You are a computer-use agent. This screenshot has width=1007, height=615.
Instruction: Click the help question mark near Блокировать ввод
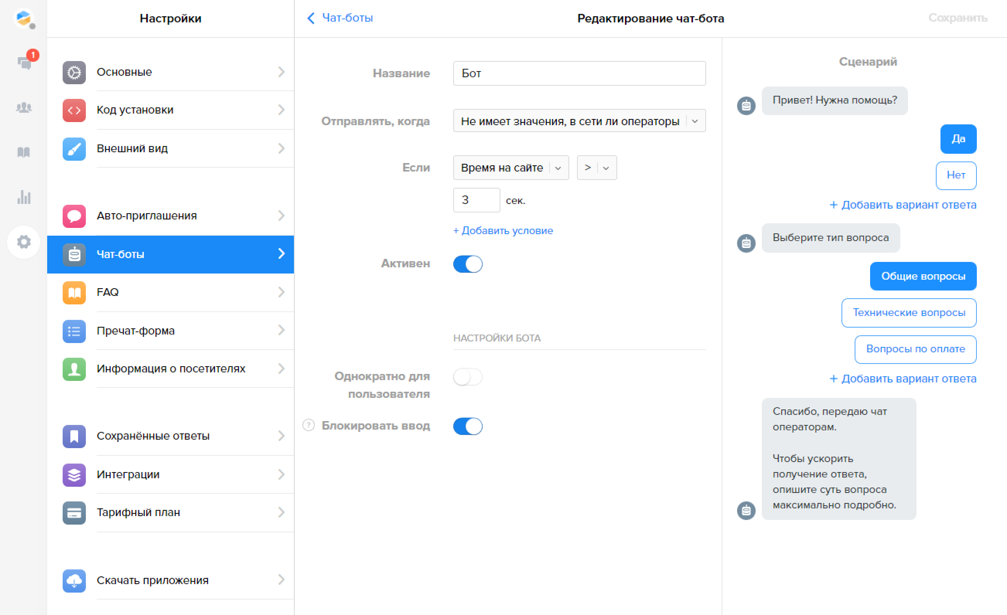tap(309, 425)
